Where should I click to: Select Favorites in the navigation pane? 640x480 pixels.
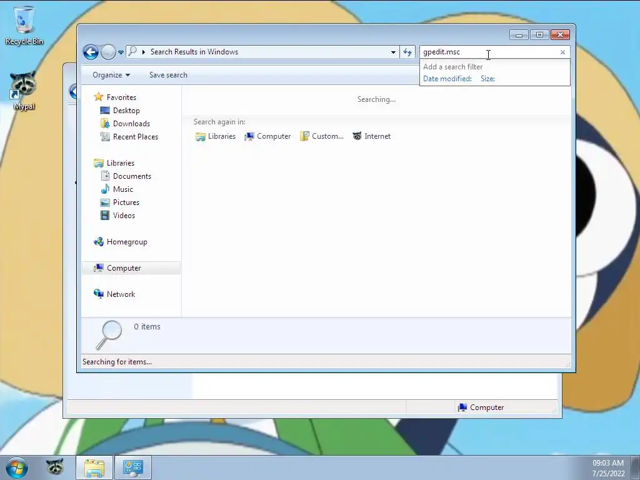click(x=121, y=97)
